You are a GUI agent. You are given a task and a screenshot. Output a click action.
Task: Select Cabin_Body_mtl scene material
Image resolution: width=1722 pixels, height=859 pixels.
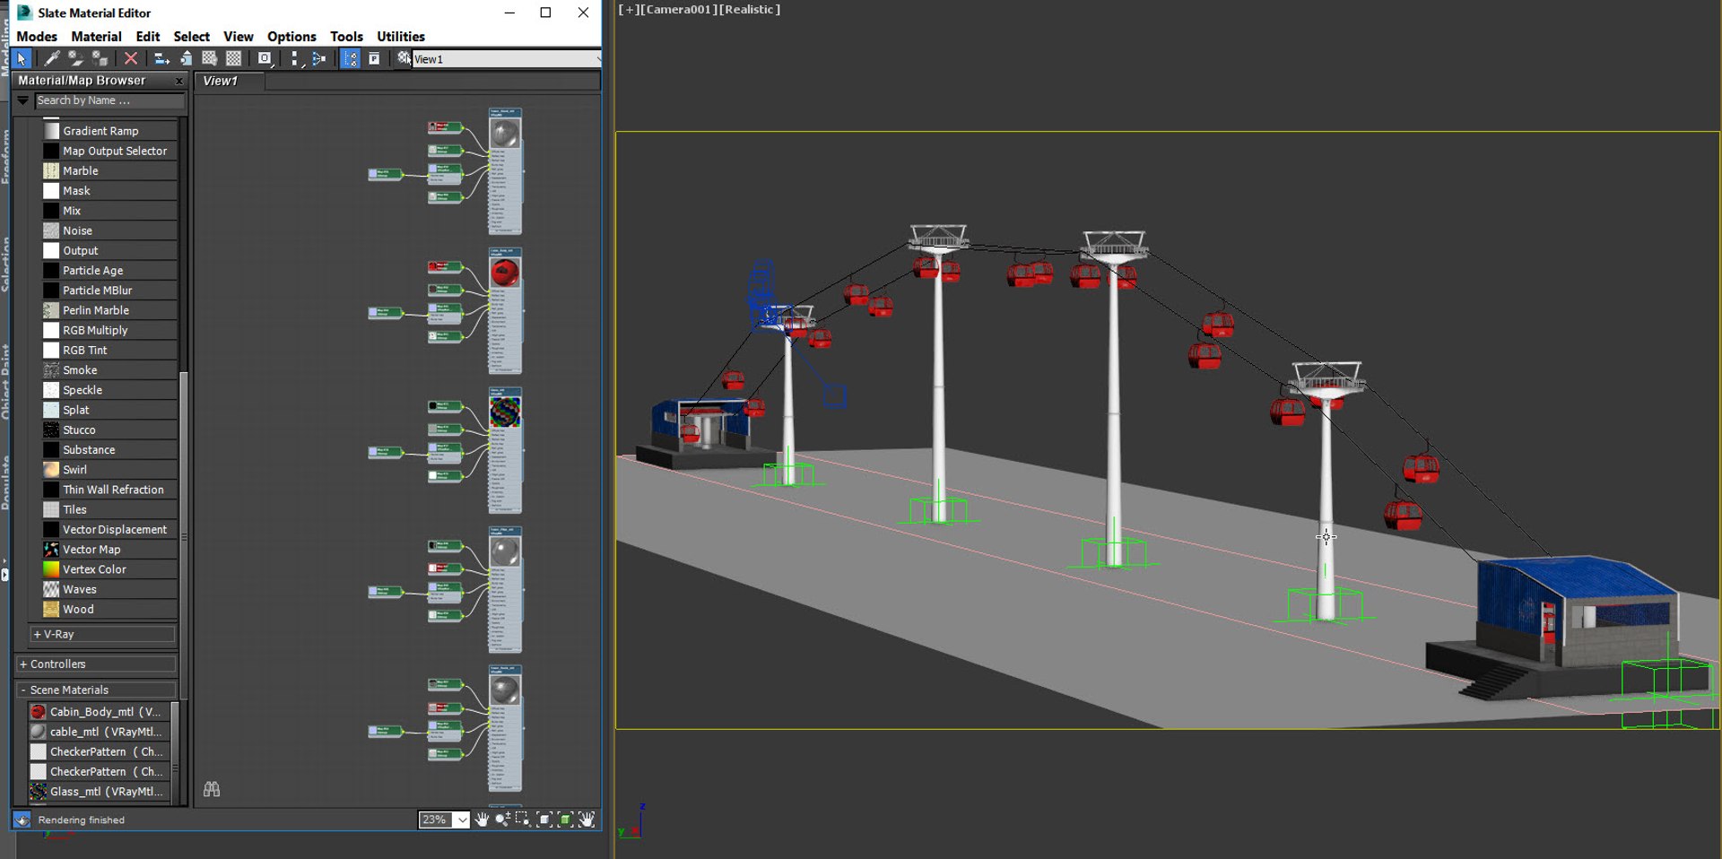click(x=99, y=712)
